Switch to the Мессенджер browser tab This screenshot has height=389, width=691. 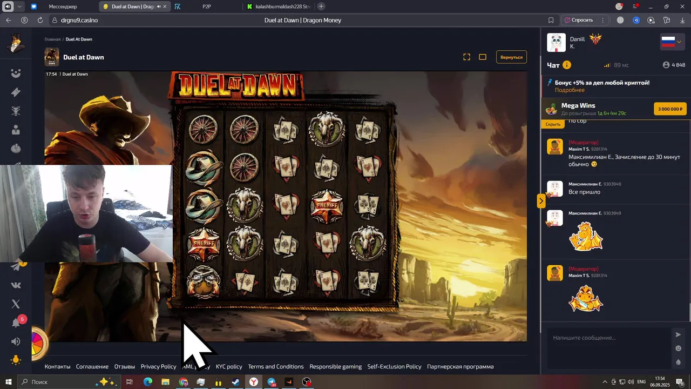click(x=63, y=6)
